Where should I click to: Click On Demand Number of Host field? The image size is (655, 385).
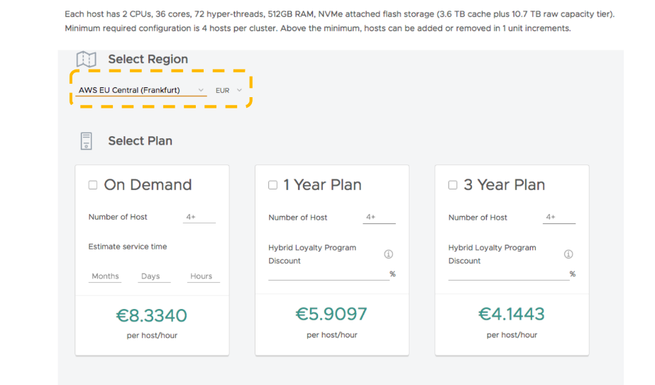coord(199,217)
